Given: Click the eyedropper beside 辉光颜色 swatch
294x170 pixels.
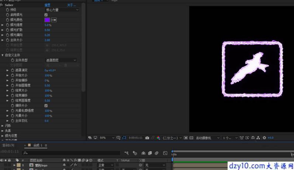Looking at the screenshot, I should [54, 20].
